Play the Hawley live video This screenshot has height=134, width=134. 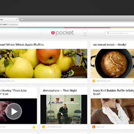pos(14,111)
